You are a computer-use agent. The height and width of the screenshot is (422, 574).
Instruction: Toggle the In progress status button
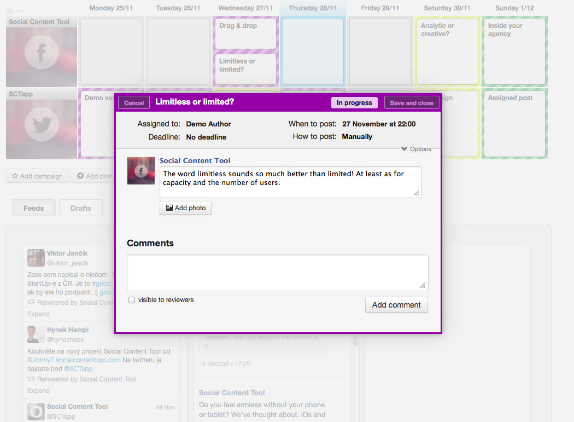click(x=354, y=103)
